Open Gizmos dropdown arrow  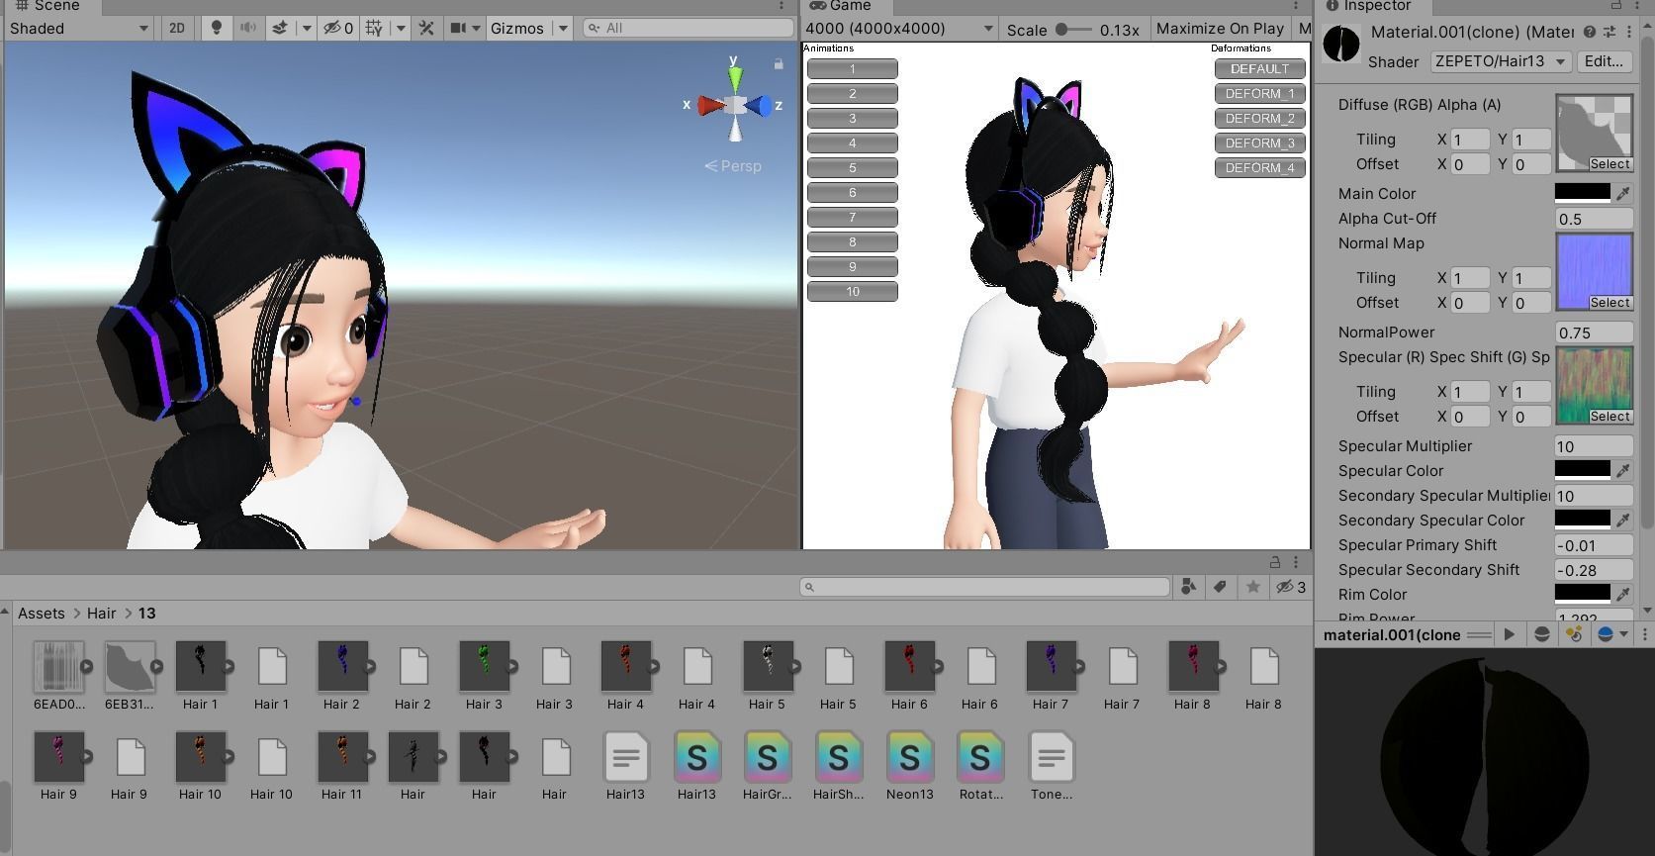(x=563, y=28)
